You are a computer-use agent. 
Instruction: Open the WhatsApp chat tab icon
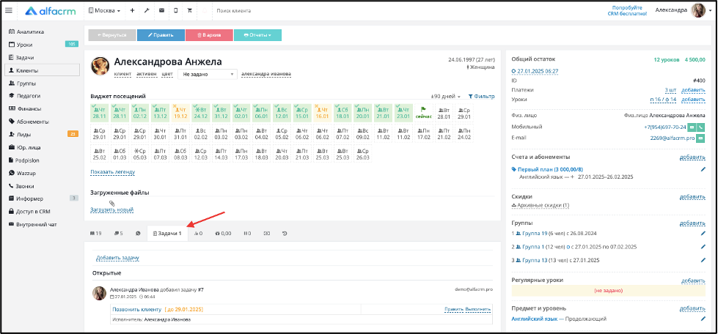pos(138,234)
